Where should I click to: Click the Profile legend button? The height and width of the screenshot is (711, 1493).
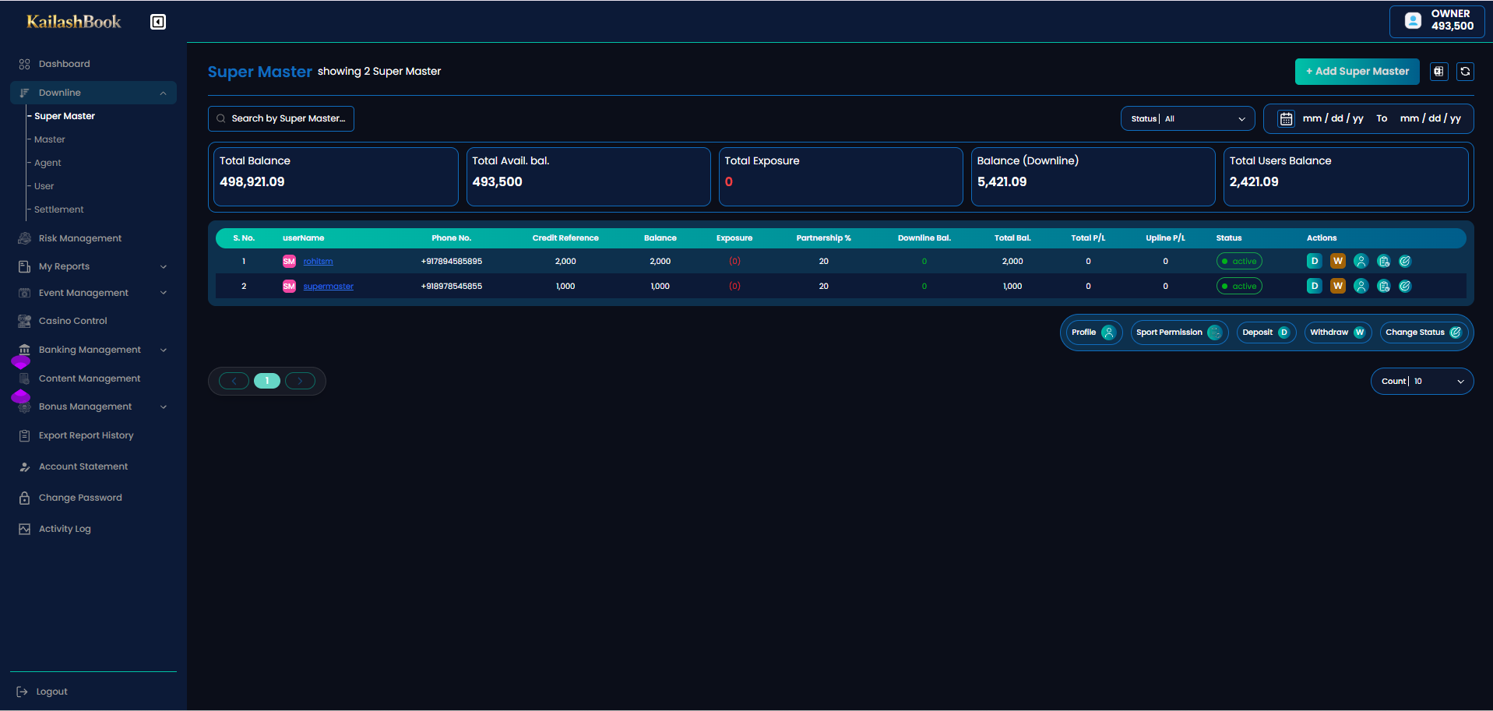(1094, 333)
